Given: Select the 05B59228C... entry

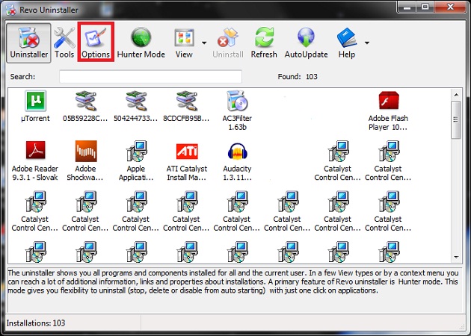Looking at the screenshot, I should click(x=85, y=107).
